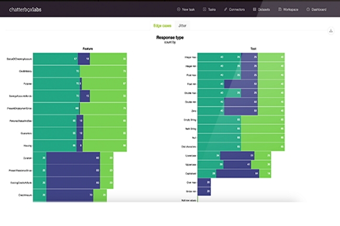Click the Tasks icon in navbar
Viewport: 340px width, 226px height.
pos(205,9)
